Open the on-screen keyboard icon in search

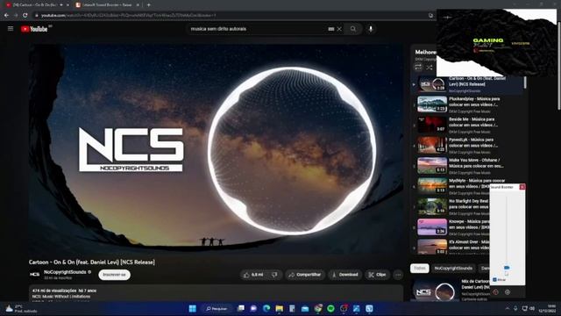(331, 29)
